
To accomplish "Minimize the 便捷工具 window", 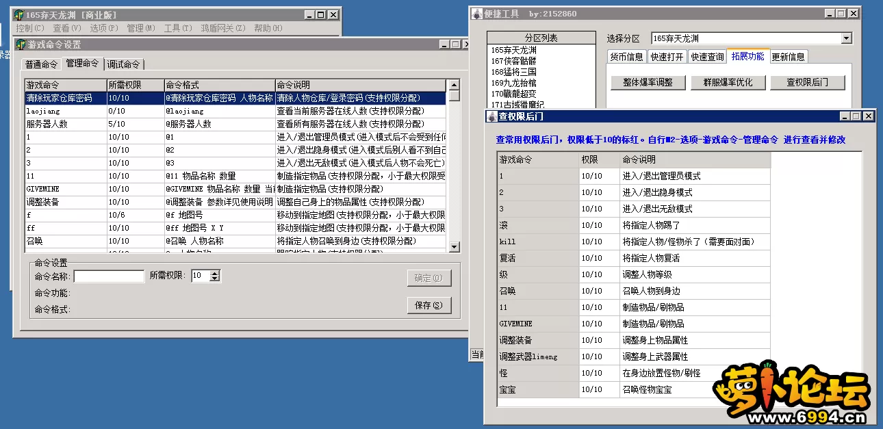I will click(x=830, y=14).
